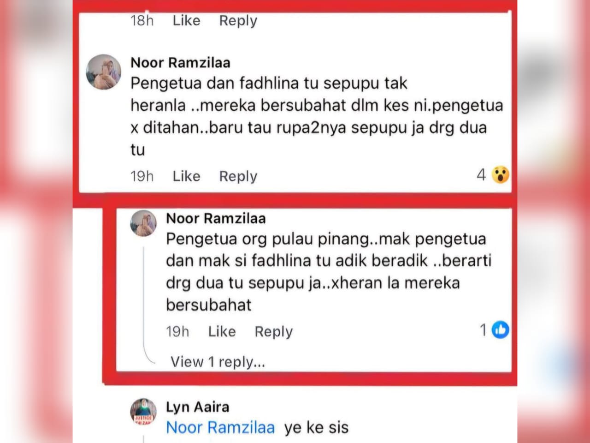Open Noor Ramzilaa's avatar on the 'Pengetua dan fadhlina' comment
Viewport: 590px width, 443px height.
pyautogui.click(x=104, y=72)
